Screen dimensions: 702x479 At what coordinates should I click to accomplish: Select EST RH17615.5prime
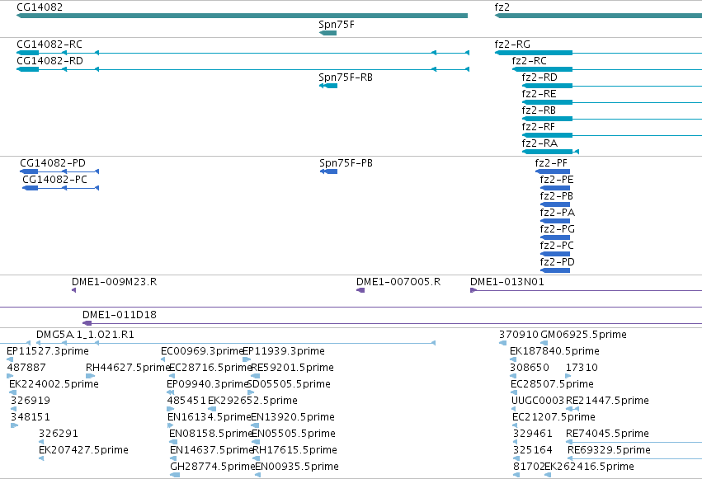[x=257, y=458]
